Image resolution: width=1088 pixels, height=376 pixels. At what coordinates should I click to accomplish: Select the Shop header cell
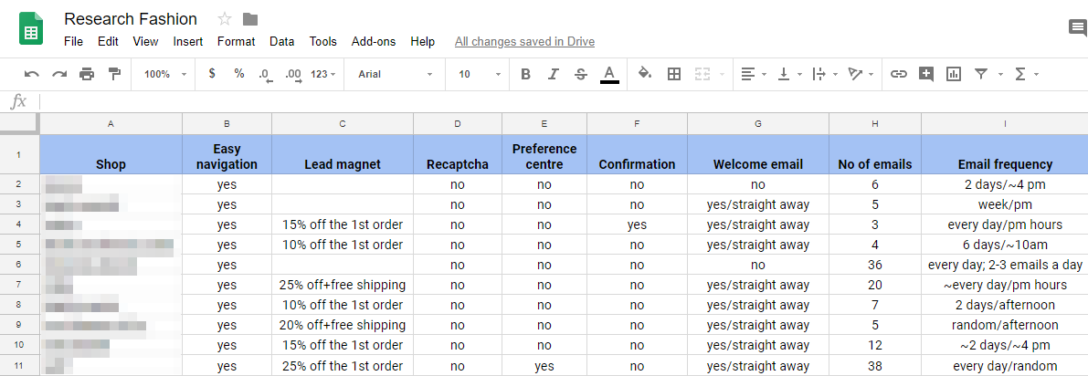pos(111,154)
